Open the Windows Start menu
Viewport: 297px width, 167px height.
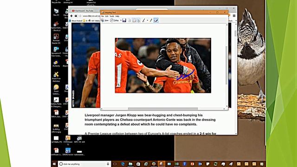point(54,164)
